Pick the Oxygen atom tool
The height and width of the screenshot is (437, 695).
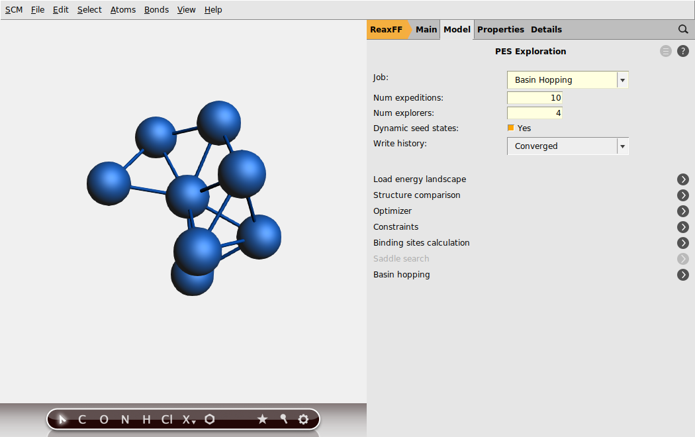click(x=104, y=419)
